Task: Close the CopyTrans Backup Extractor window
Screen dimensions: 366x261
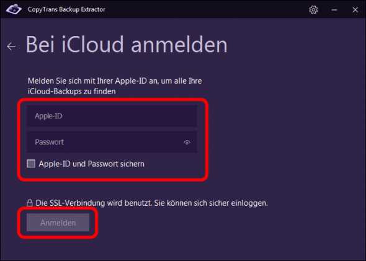Action: (x=355, y=10)
